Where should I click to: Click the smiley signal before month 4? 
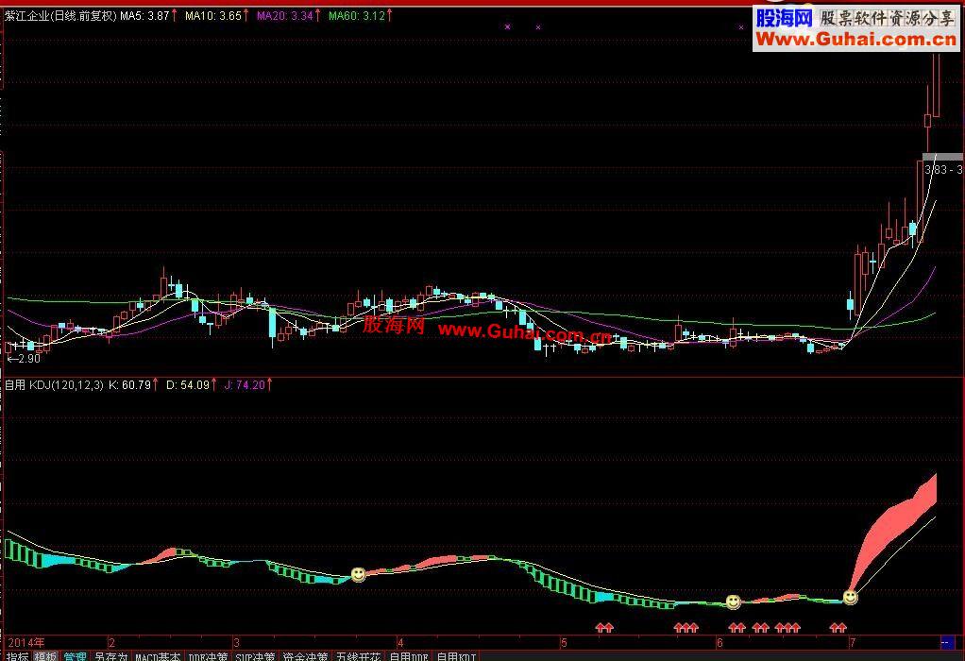coord(358,575)
